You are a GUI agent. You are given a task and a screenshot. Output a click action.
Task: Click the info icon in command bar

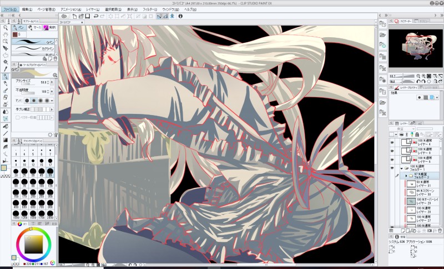(x=180, y=16)
